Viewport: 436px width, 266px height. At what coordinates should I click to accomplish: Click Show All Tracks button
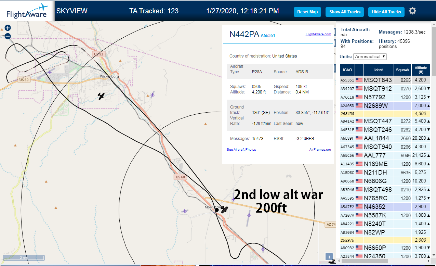pos(345,12)
